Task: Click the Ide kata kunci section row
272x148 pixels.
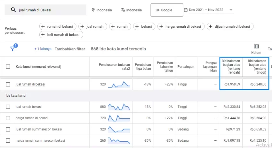Action: 136,95
